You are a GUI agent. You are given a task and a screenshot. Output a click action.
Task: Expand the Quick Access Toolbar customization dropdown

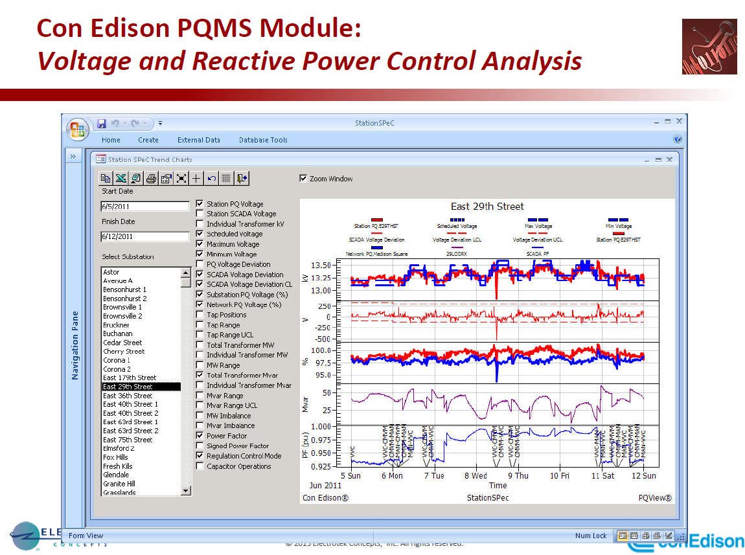160,122
